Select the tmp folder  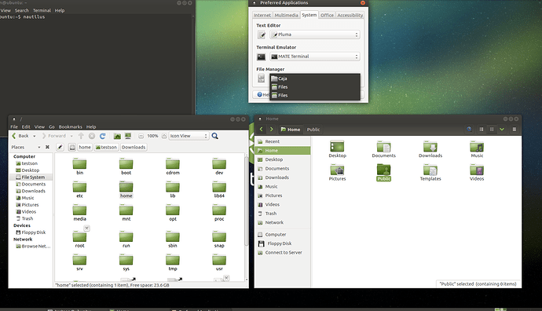pyautogui.click(x=173, y=262)
